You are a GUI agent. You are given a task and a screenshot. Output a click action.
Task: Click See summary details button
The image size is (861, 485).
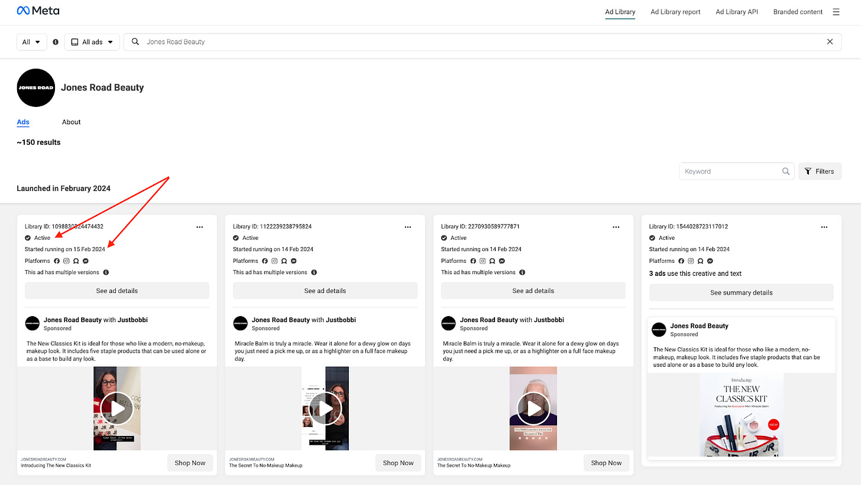point(742,292)
